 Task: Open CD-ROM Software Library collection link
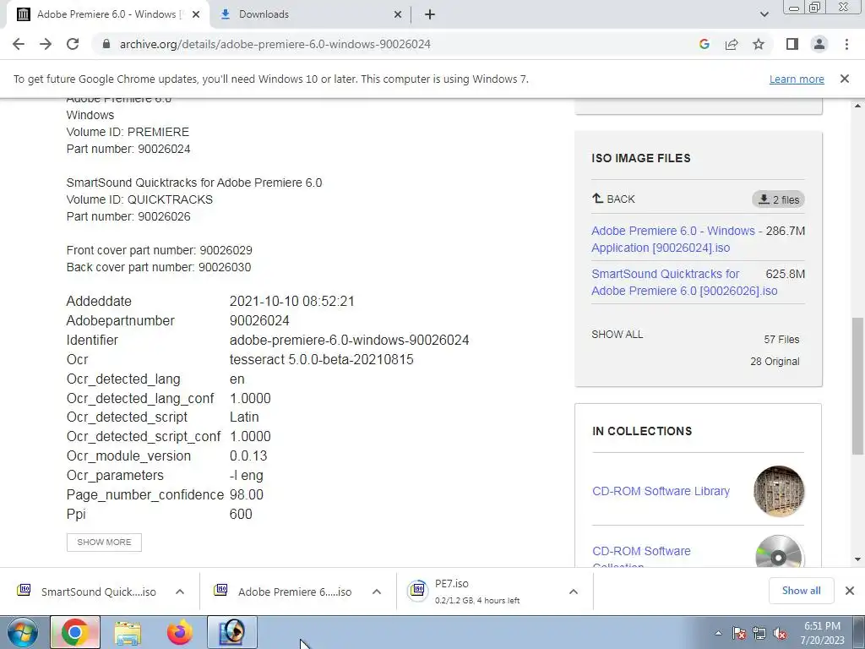tap(661, 491)
